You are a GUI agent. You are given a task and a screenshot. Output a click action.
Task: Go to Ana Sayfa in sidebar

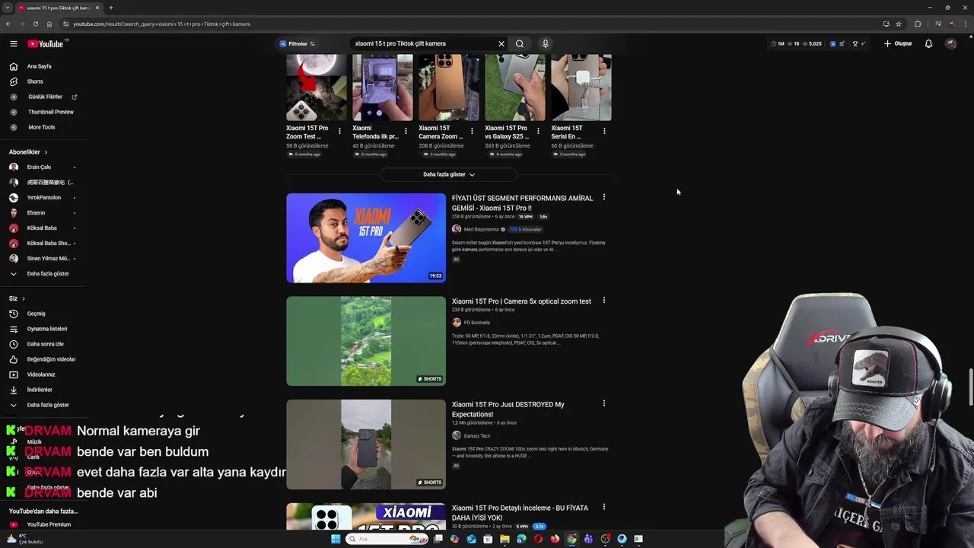click(x=39, y=66)
